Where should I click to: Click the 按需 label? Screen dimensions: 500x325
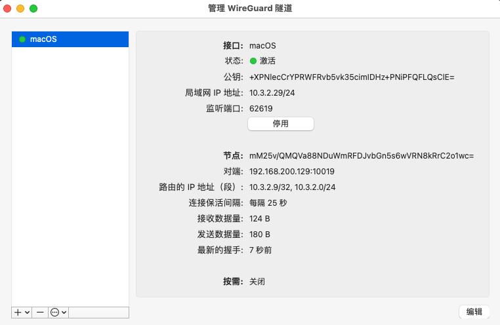(x=233, y=281)
